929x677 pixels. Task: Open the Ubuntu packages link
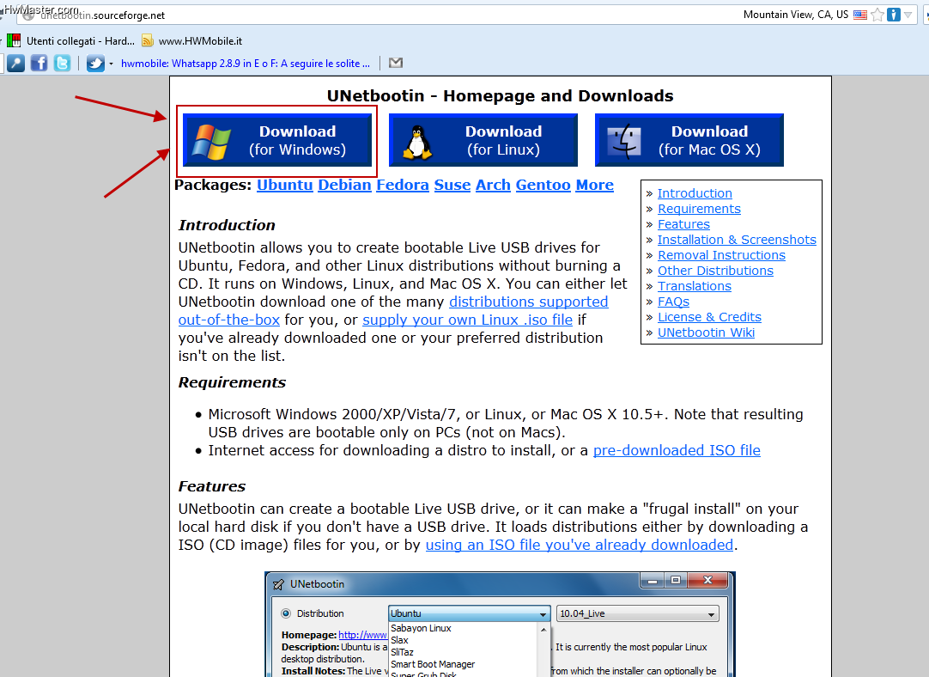(x=284, y=185)
